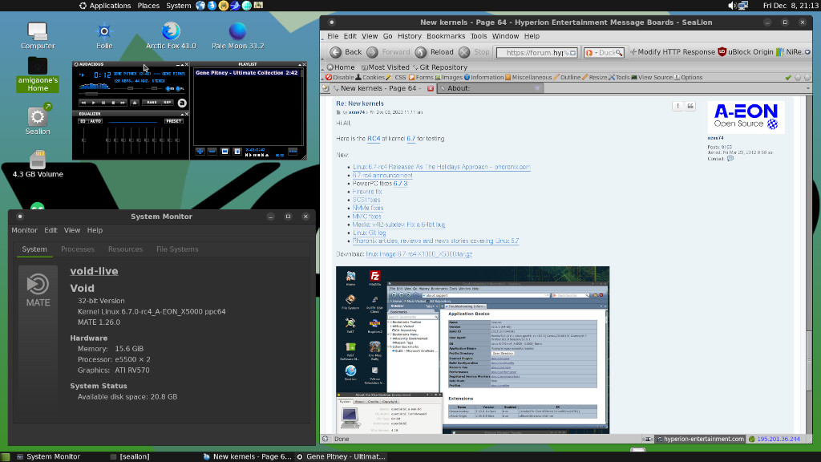
Task: Skip to next track in Audacious
Action: click(x=123, y=103)
